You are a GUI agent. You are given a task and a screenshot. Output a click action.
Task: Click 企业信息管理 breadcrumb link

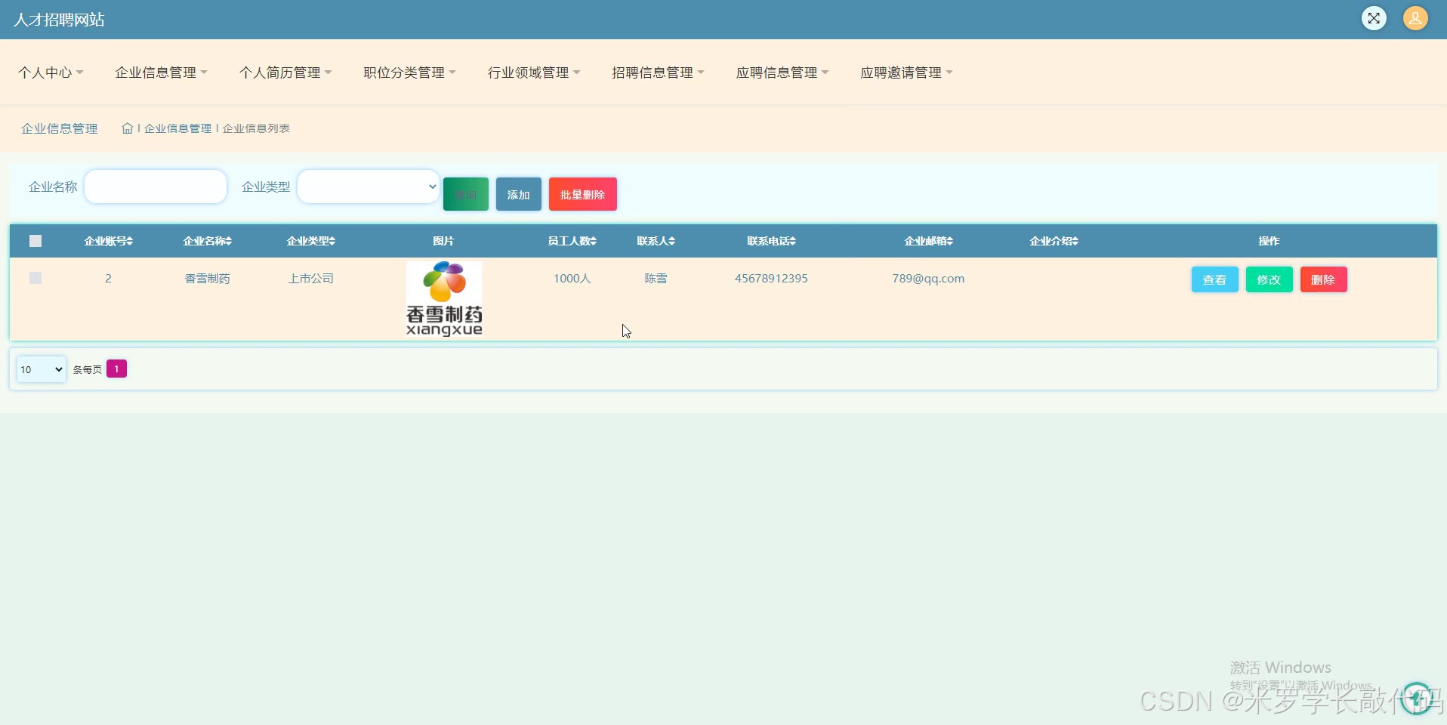pos(177,128)
